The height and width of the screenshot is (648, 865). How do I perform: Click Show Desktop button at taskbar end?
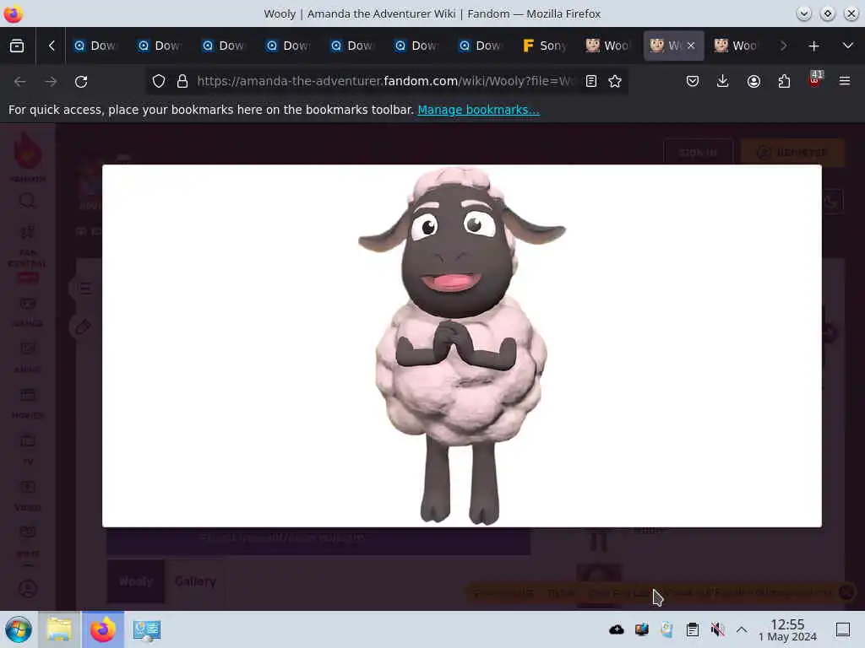(x=843, y=629)
